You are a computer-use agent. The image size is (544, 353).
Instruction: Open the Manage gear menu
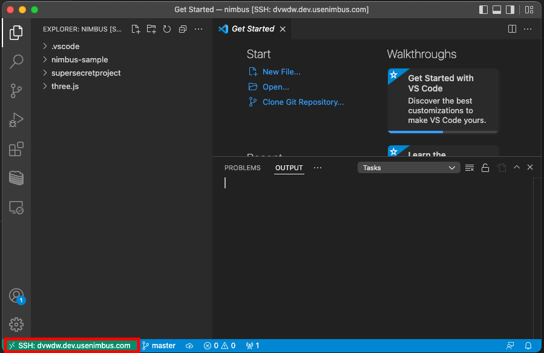(16, 325)
